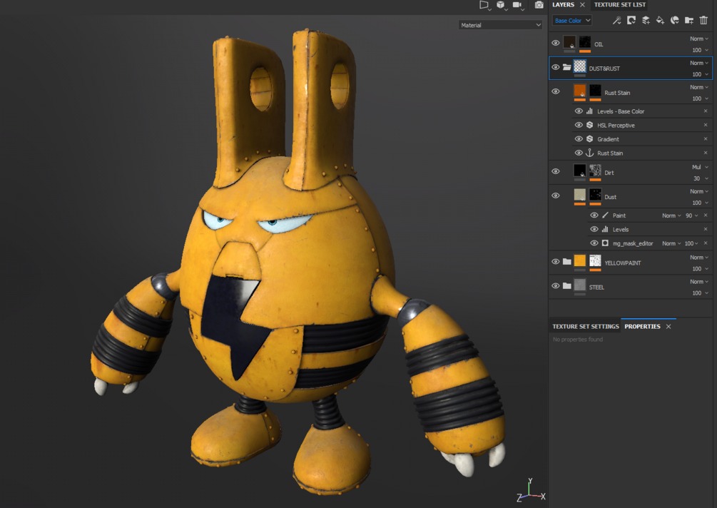Click the add smart material icon
This screenshot has width=717, height=508.
pyautogui.click(x=674, y=21)
